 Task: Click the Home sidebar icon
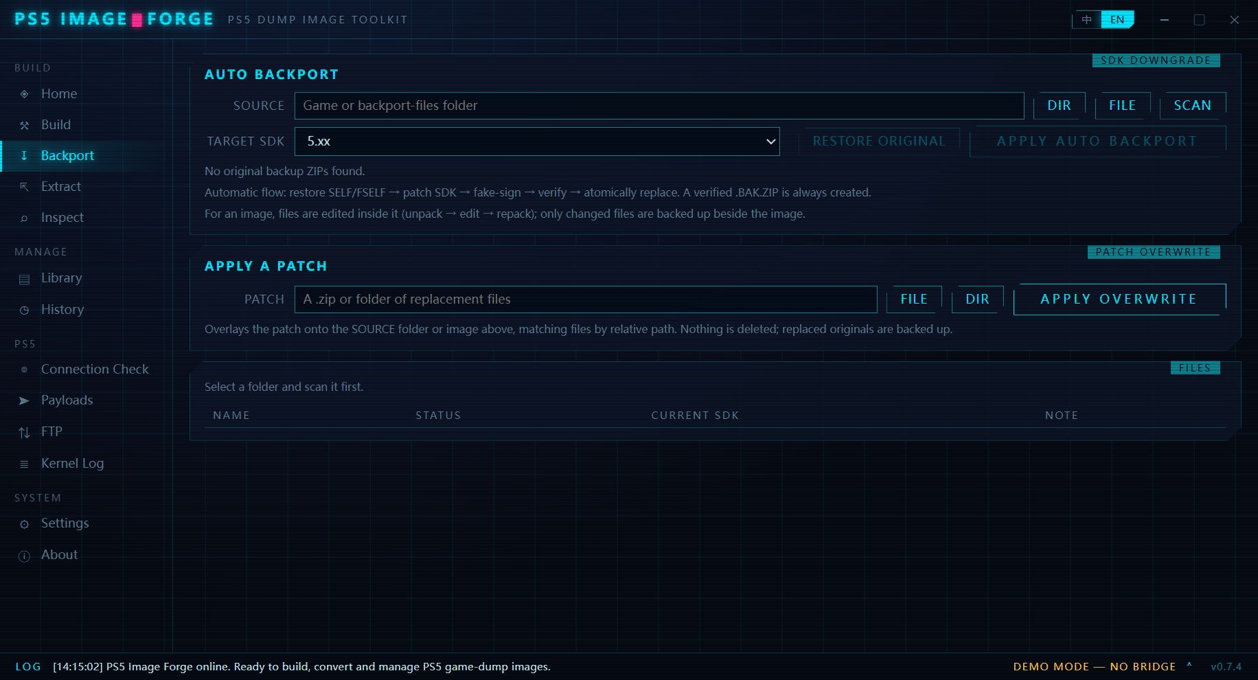click(24, 94)
